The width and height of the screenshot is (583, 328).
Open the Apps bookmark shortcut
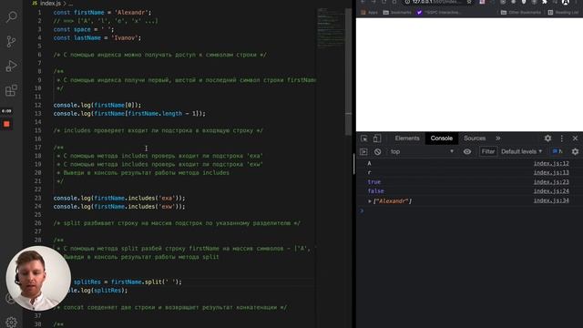[369, 12]
